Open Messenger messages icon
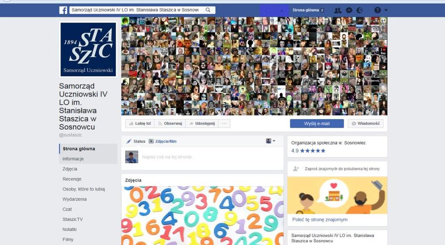 (349, 10)
